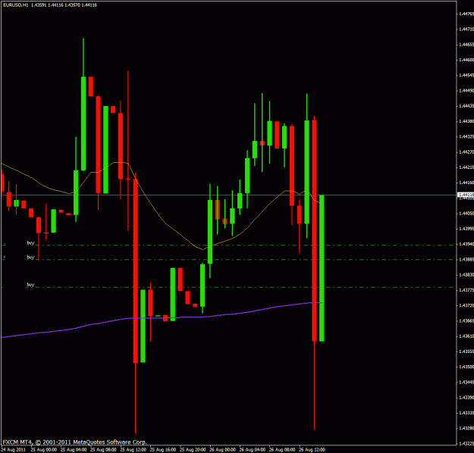Image resolution: width=474 pixels, height=453 pixels.
Task: Click the '26 Aug 12:00' time axis label
Action: click(312, 450)
